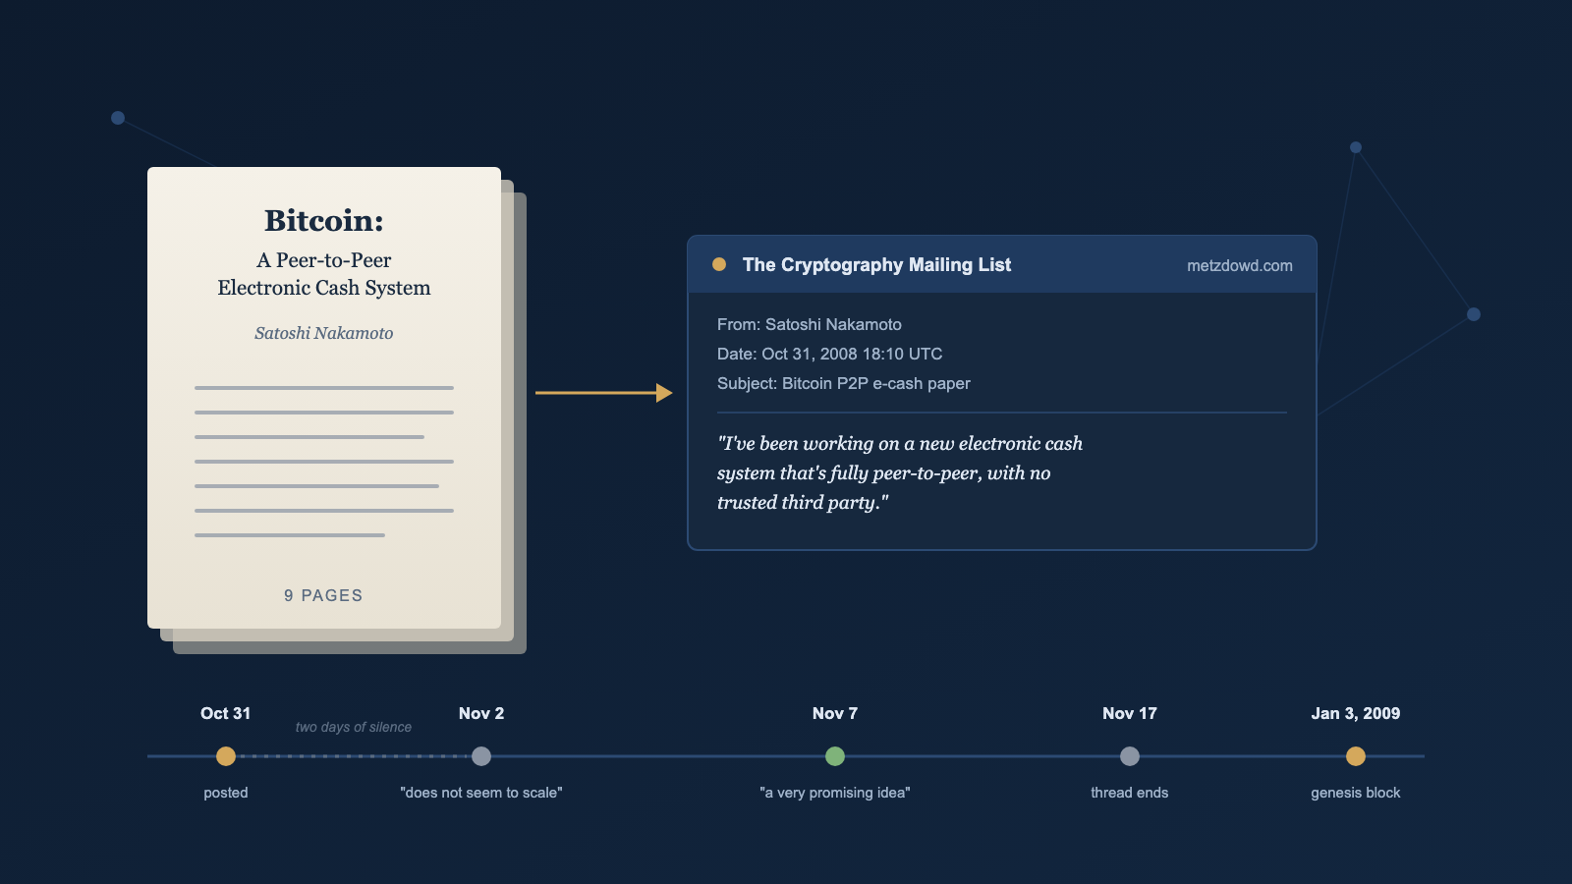
Task: Click the thread ends caption
Action: 1130,793
